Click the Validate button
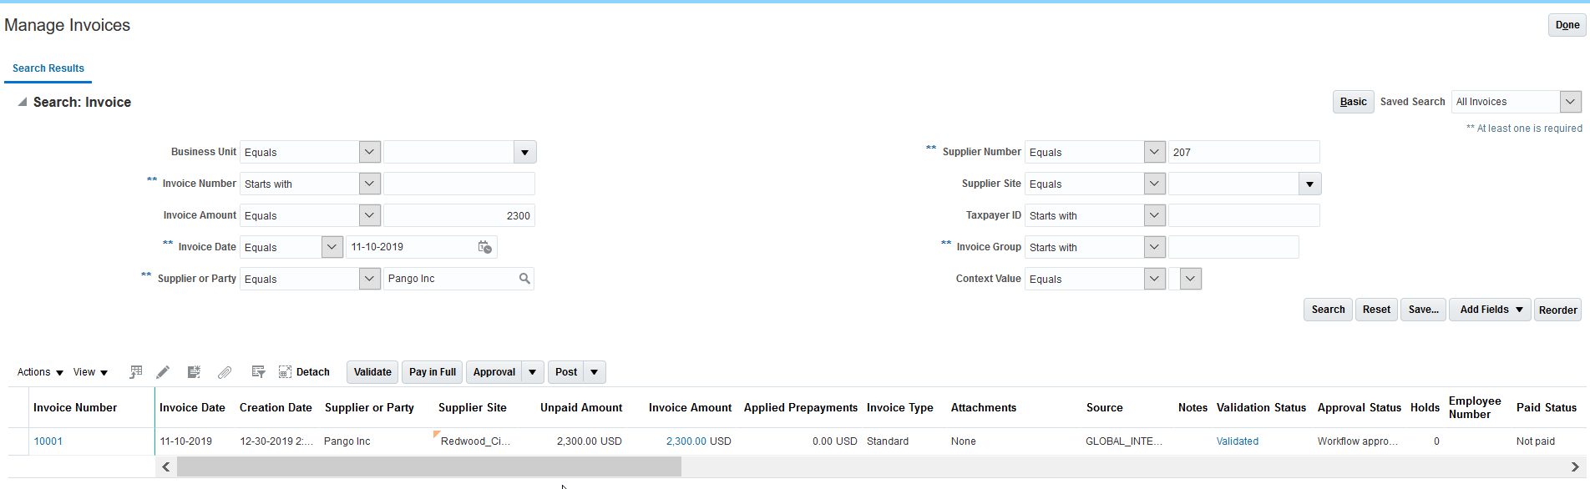This screenshot has width=1590, height=489. point(372,372)
